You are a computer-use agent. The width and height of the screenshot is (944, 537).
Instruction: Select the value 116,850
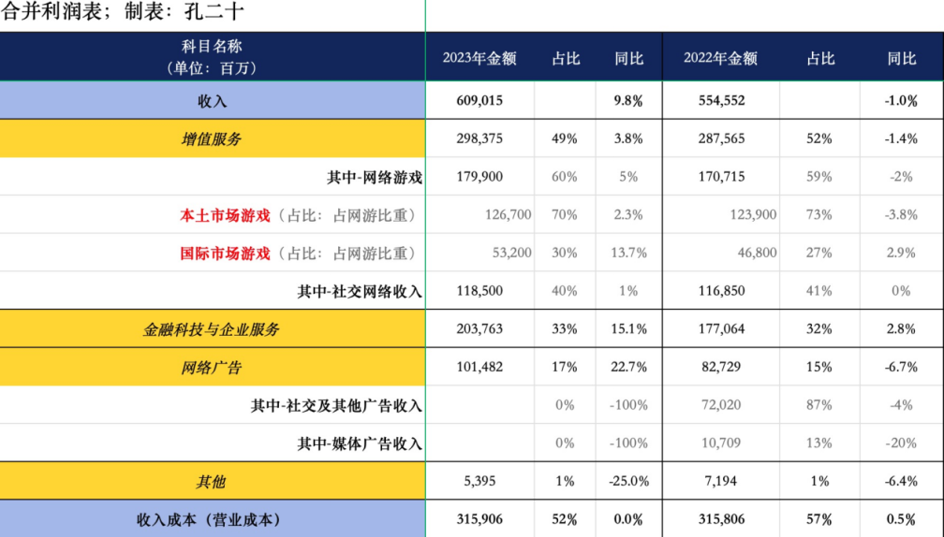721,291
